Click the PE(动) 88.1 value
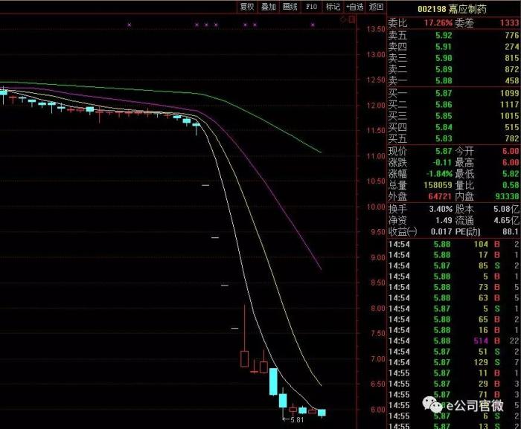 click(x=511, y=231)
